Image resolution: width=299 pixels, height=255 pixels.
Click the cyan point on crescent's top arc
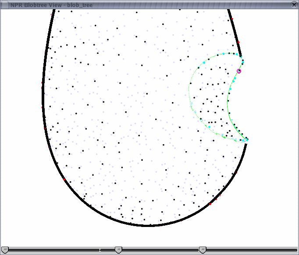pyautogui.click(x=223, y=54)
